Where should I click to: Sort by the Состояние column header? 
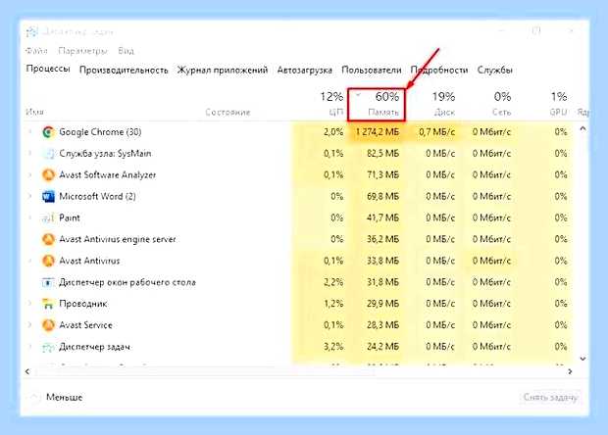pyautogui.click(x=228, y=113)
